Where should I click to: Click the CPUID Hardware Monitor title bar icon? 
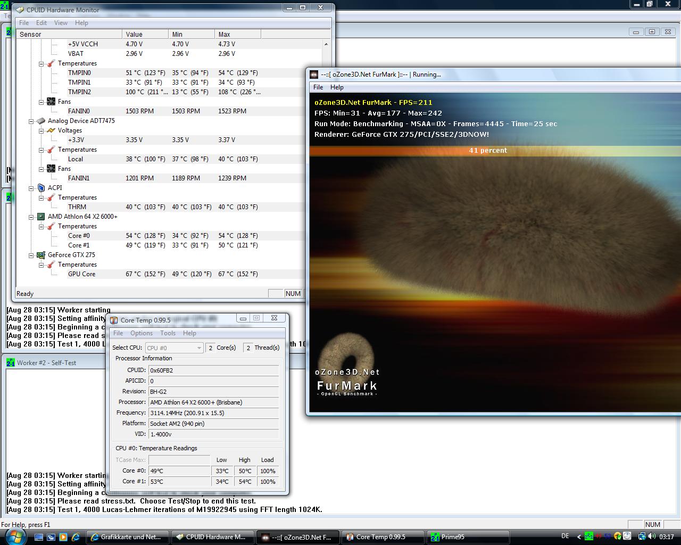[x=20, y=10]
